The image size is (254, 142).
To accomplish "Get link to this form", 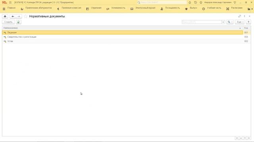I will [240, 16].
